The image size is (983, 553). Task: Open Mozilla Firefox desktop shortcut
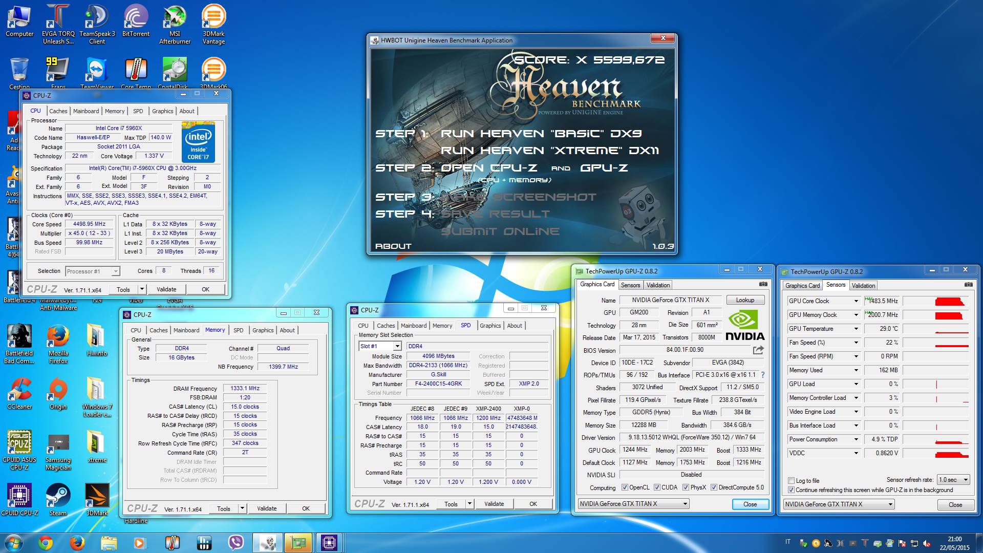click(58, 344)
